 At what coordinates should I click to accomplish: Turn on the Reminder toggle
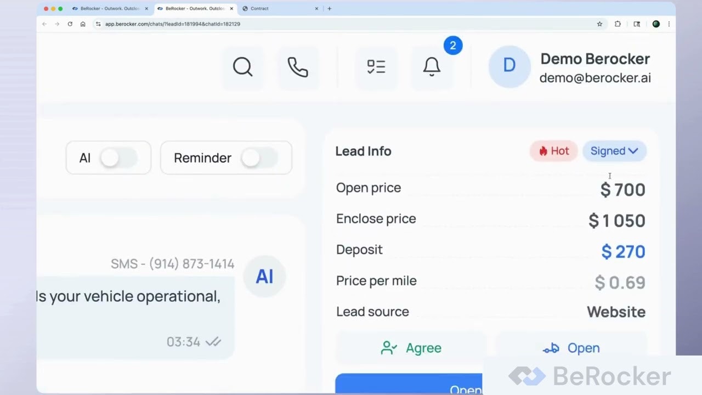pos(261,157)
